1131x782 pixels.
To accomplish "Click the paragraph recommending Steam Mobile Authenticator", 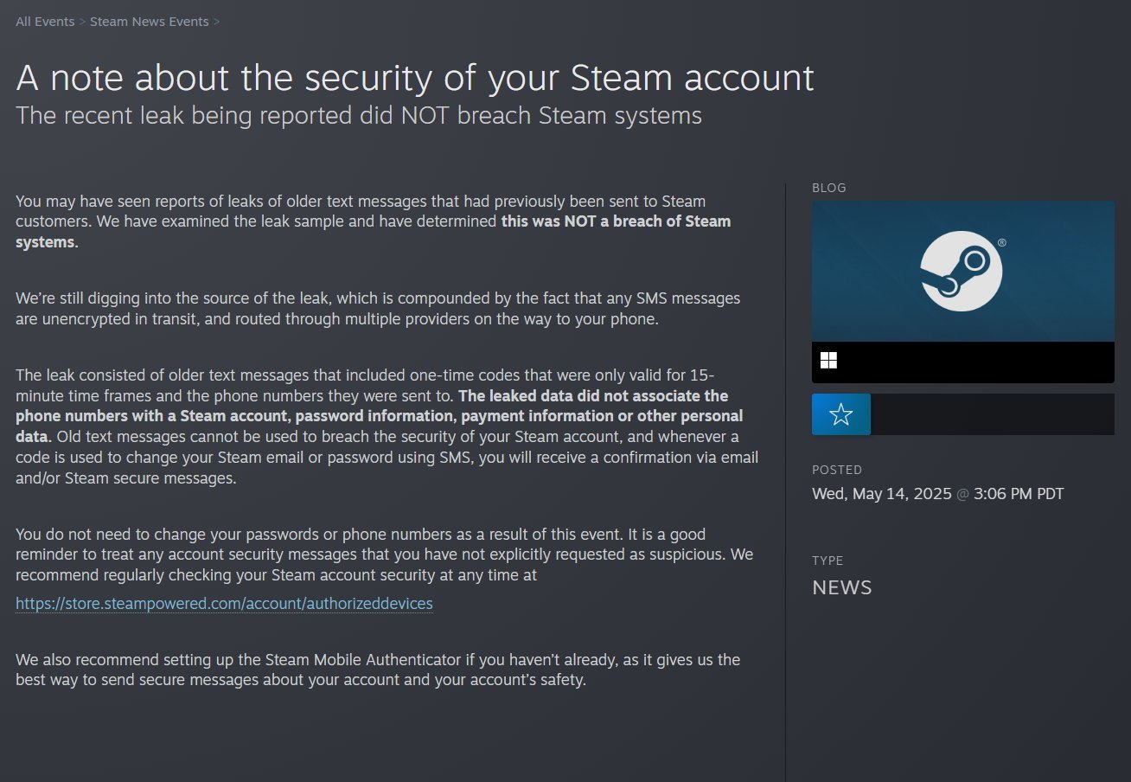I will coord(378,670).
